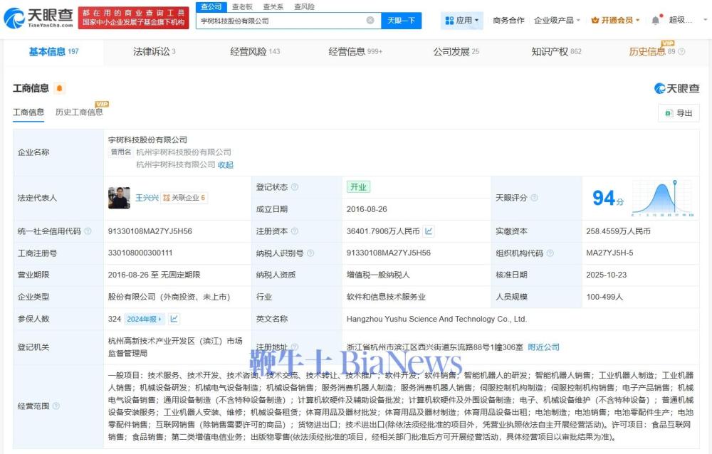The width and height of the screenshot is (712, 454).
Task: Click the orange badge beside 工商信息 heading
Action: 59,88
